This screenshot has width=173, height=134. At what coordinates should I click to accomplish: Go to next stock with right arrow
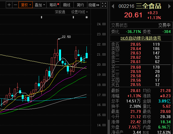(x=169, y=6)
